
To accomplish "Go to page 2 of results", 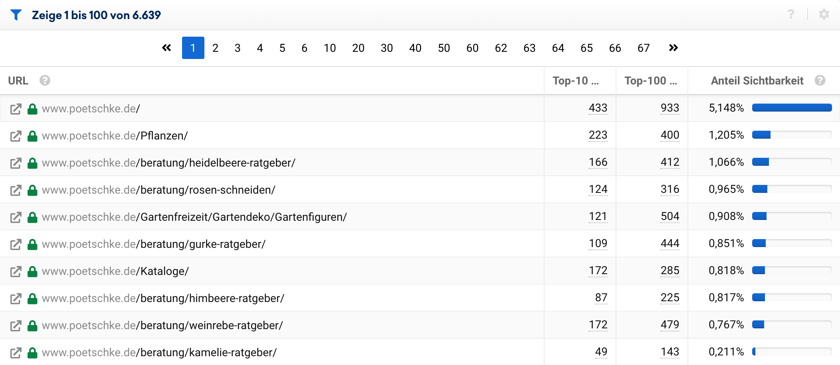I will pyautogui.click(x=215, y=48).
